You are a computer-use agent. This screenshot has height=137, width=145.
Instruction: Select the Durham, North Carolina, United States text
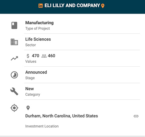point(62,116)
